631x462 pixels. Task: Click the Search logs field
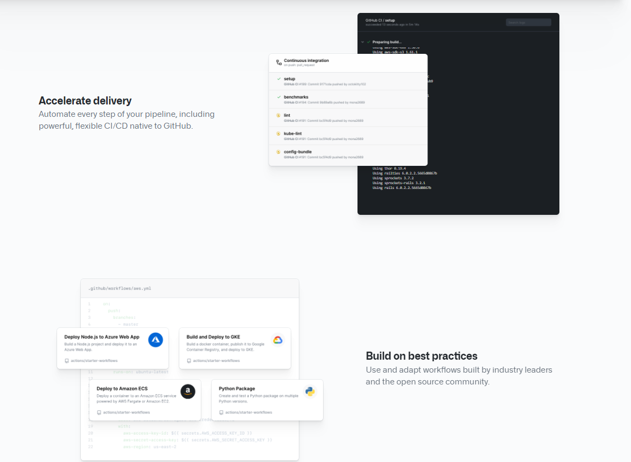528,23
